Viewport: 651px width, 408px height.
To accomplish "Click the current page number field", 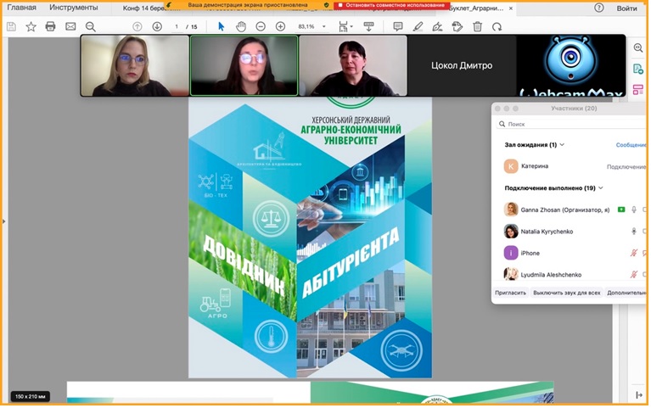I will [x=177, y=26].
